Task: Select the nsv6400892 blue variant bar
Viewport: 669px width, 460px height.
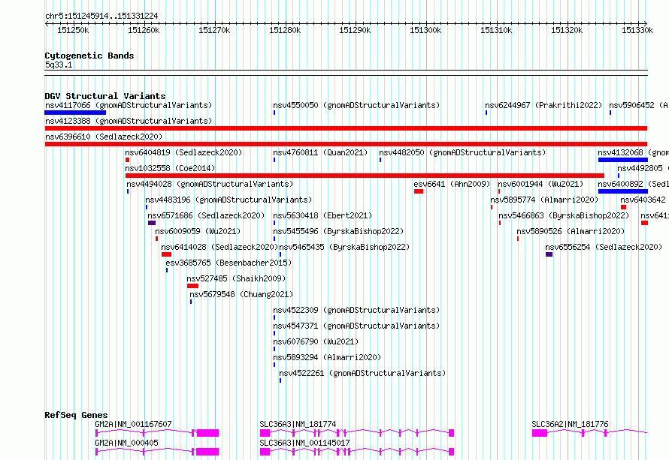Action: click(623, 191)
